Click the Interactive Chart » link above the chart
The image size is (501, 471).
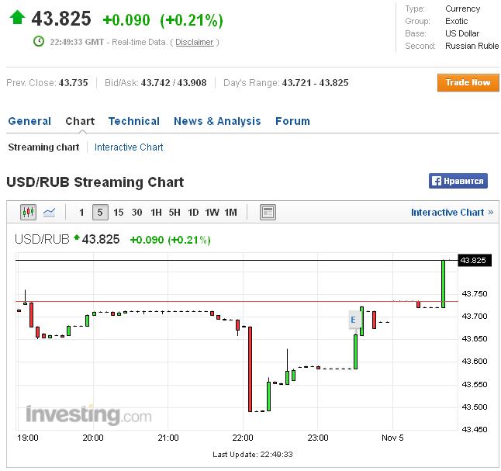click(x=452, y=213)
